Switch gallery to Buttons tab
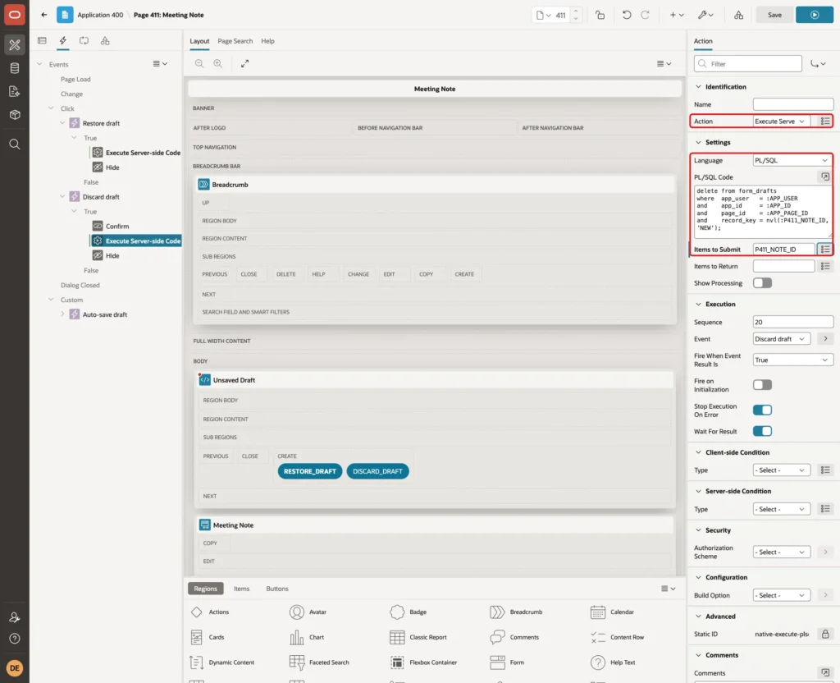The image size is (840, 683). coord(277,589)
